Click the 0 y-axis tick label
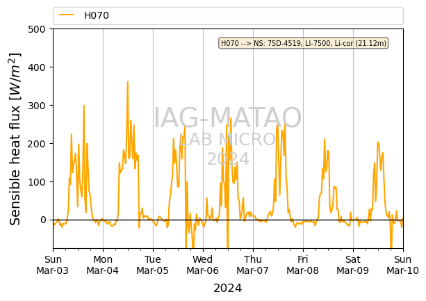Image resolution: width=426 pixels, height=301 pixels. [x=43, y=220]
